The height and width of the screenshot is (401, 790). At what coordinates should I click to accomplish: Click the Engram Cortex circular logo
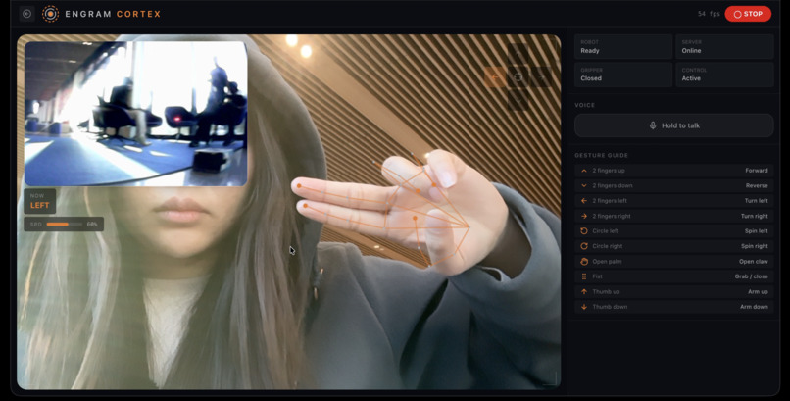coord(50,14)
